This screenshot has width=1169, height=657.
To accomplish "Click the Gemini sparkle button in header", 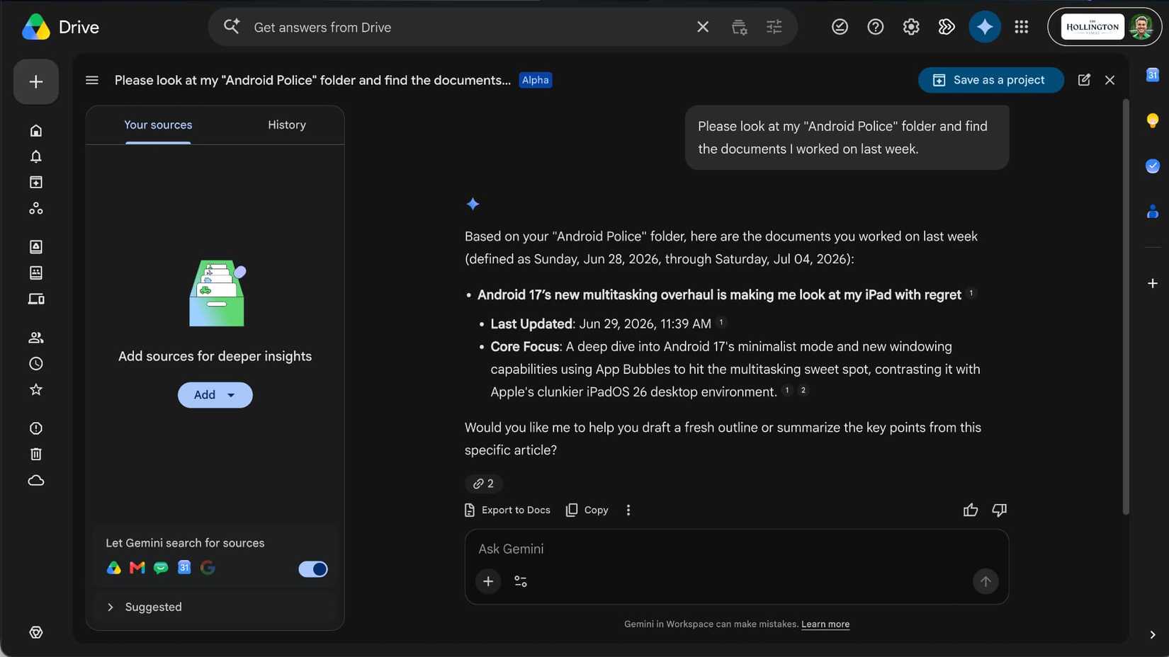I will coord(985,27).
